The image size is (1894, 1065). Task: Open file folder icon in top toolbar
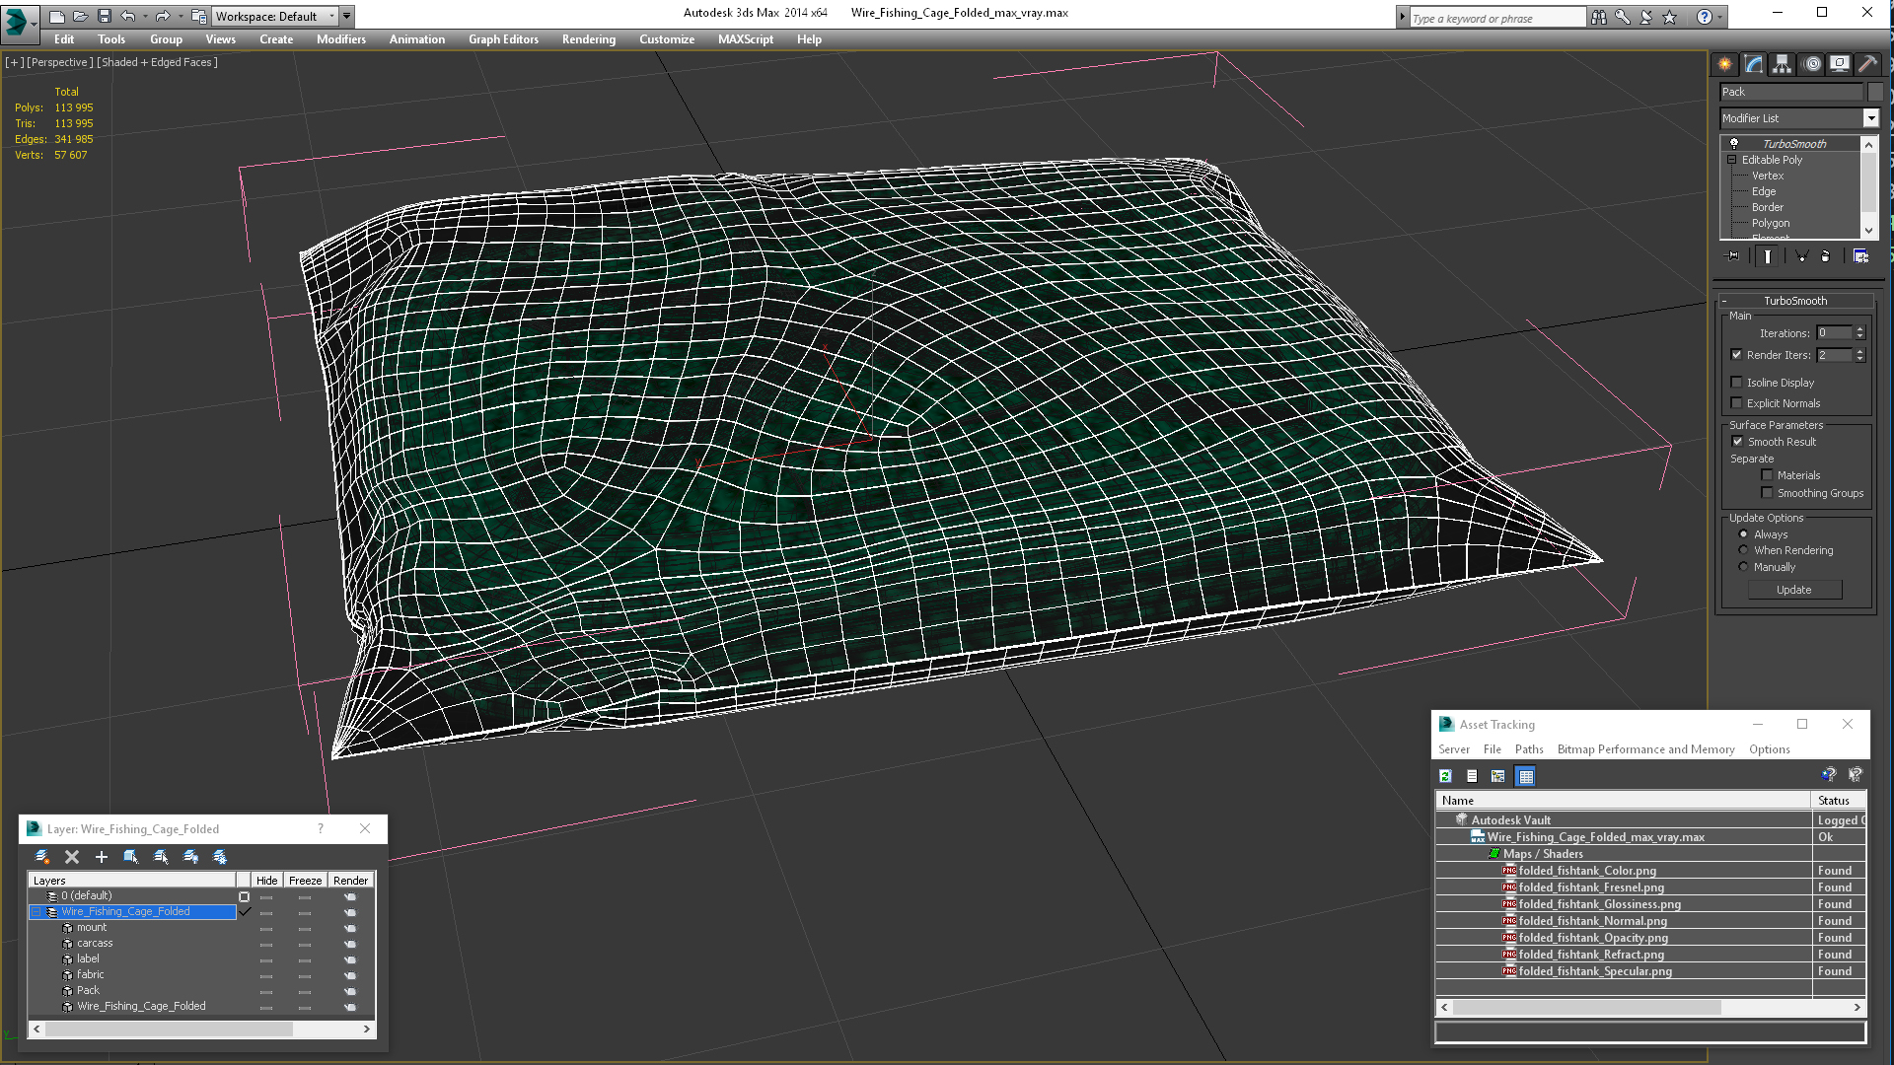[x=80, y=16]
